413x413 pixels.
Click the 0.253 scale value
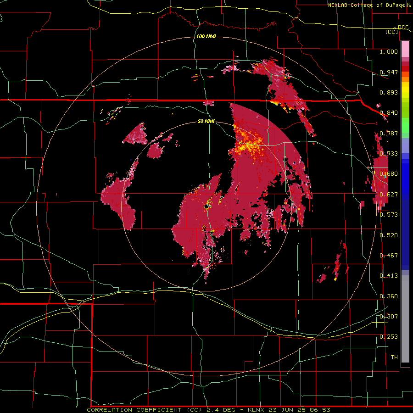click(x=389, y=337)
